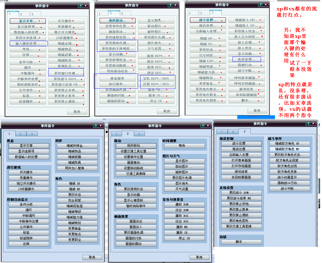The width and height of the screenshot is (322, 263).
Task: Choose the "增减所持金. . ." command
Action: [77, 146]
